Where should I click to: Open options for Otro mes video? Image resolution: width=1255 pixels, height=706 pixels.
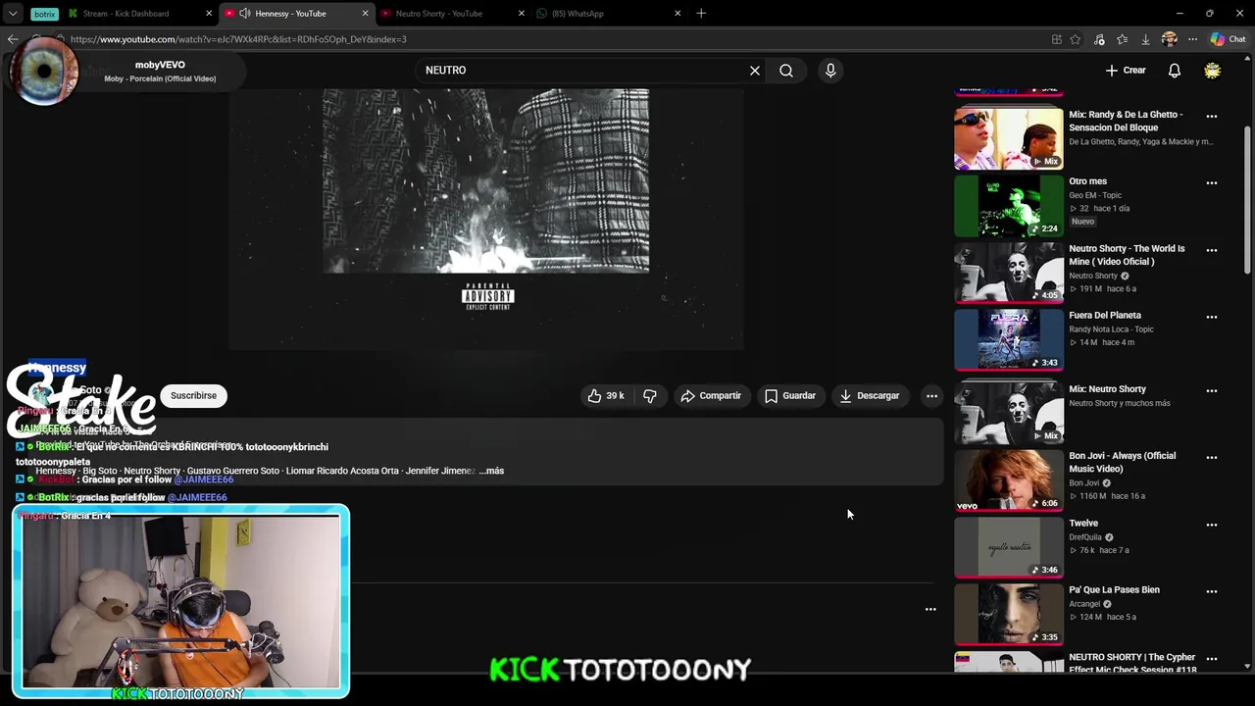point(1212,183)
